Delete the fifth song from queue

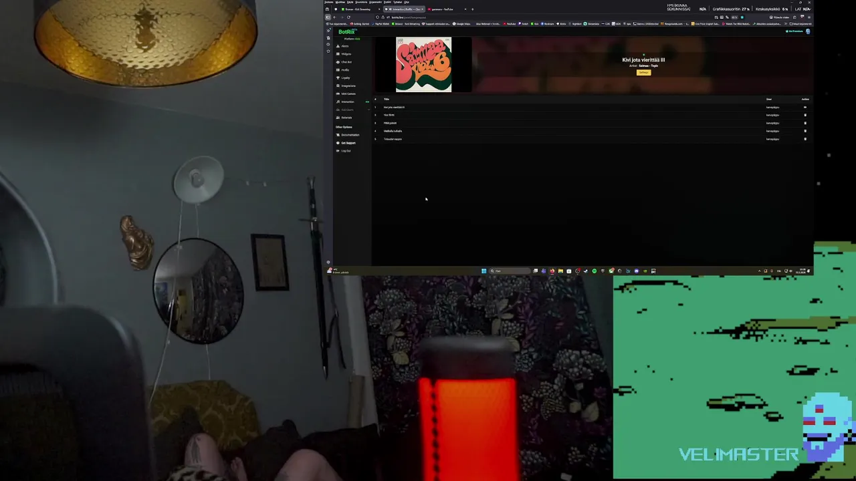pos(805,139)
